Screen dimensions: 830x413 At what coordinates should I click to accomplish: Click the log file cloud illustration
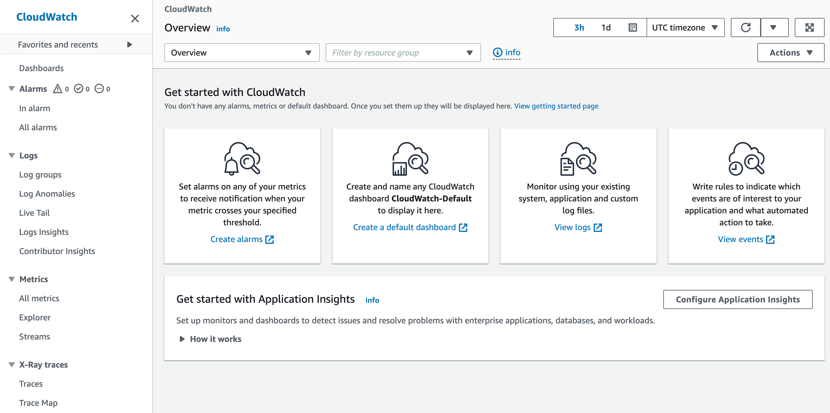pos(578,159)
